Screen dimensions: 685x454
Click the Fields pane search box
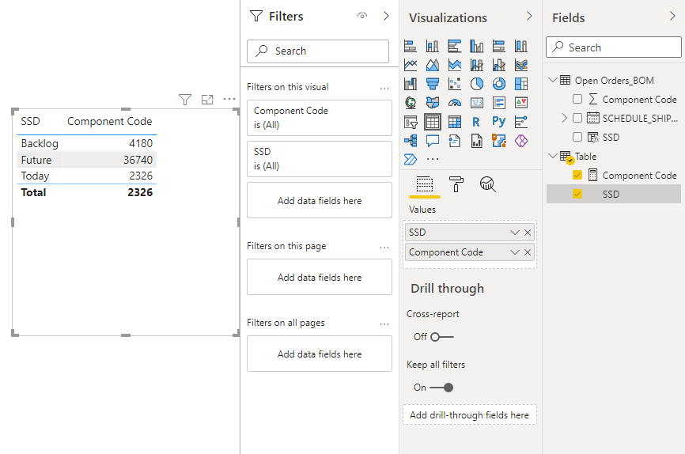(x=613, y=47)
